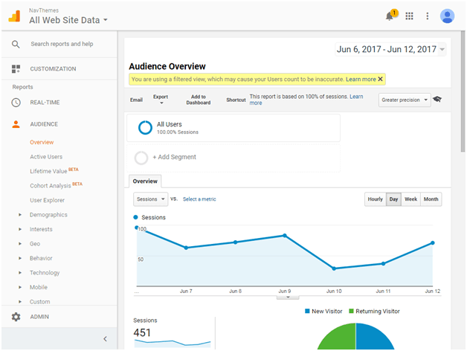This screenshot has width=467, height=351.
Task: Click the Returning Visitor green legend swatch
Action: click(351, 311)
